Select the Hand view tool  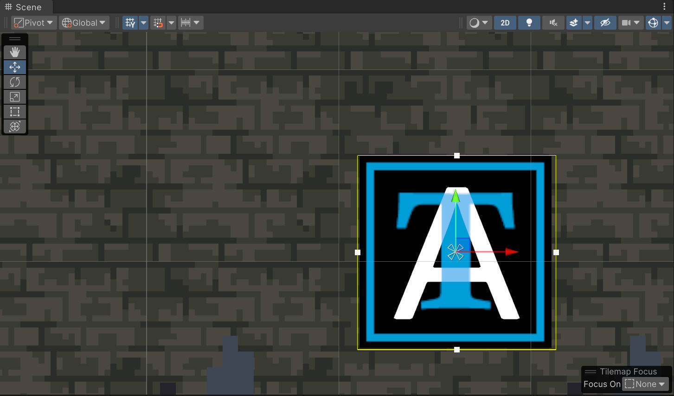[15, 52]
